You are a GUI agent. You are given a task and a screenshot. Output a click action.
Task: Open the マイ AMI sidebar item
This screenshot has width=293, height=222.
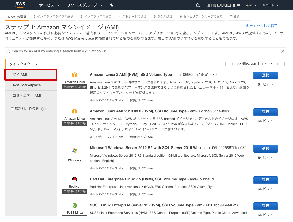31,75
